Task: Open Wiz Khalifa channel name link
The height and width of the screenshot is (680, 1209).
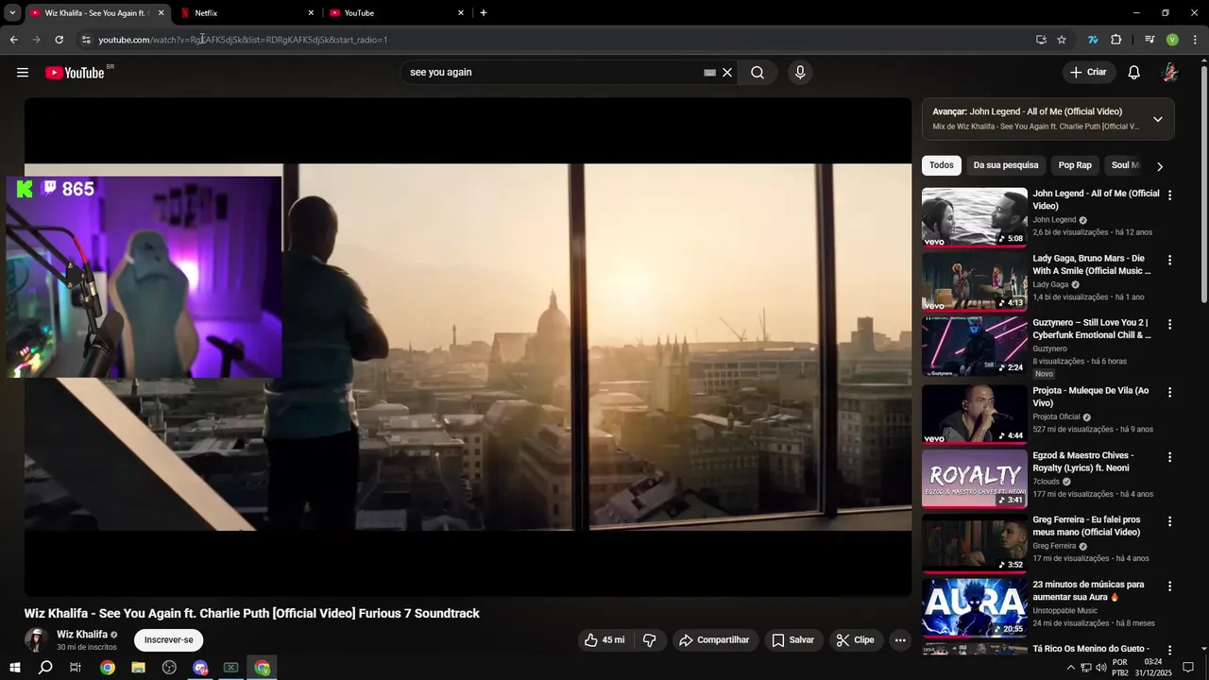Action: [82, 635]
